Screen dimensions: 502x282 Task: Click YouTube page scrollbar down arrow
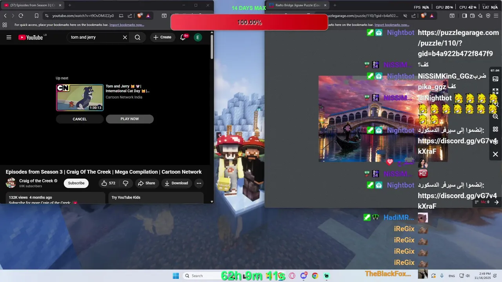pos(212,202)
